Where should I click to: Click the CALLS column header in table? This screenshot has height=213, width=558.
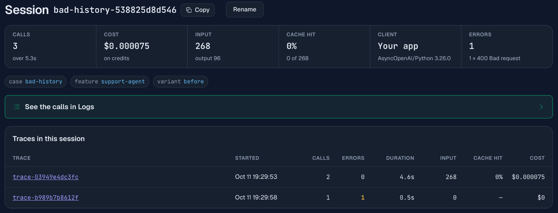point(321,158)
